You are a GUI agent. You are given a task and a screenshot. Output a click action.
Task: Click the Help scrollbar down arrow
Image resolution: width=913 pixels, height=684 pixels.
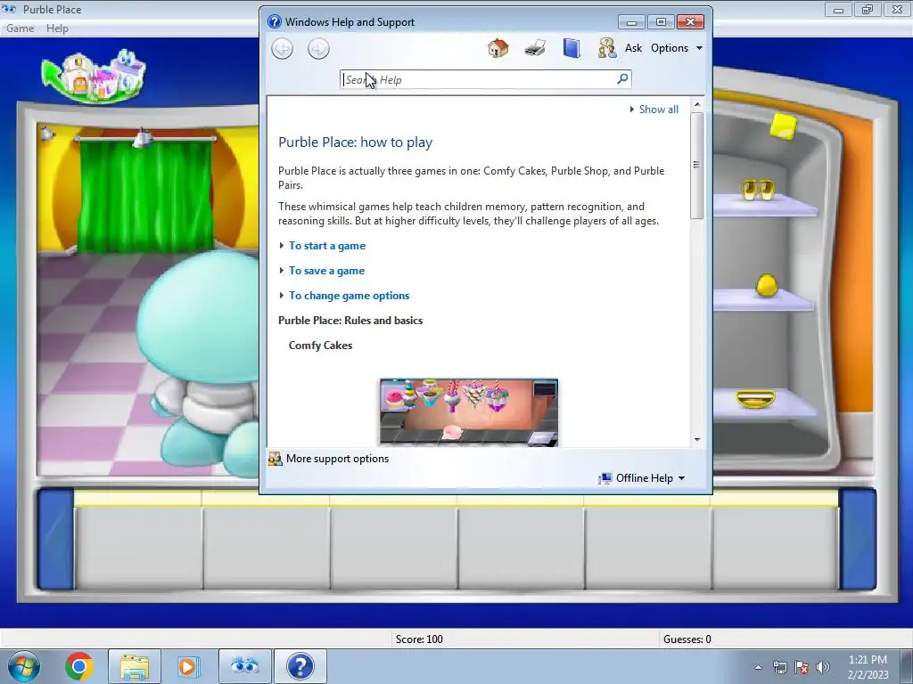697,440
